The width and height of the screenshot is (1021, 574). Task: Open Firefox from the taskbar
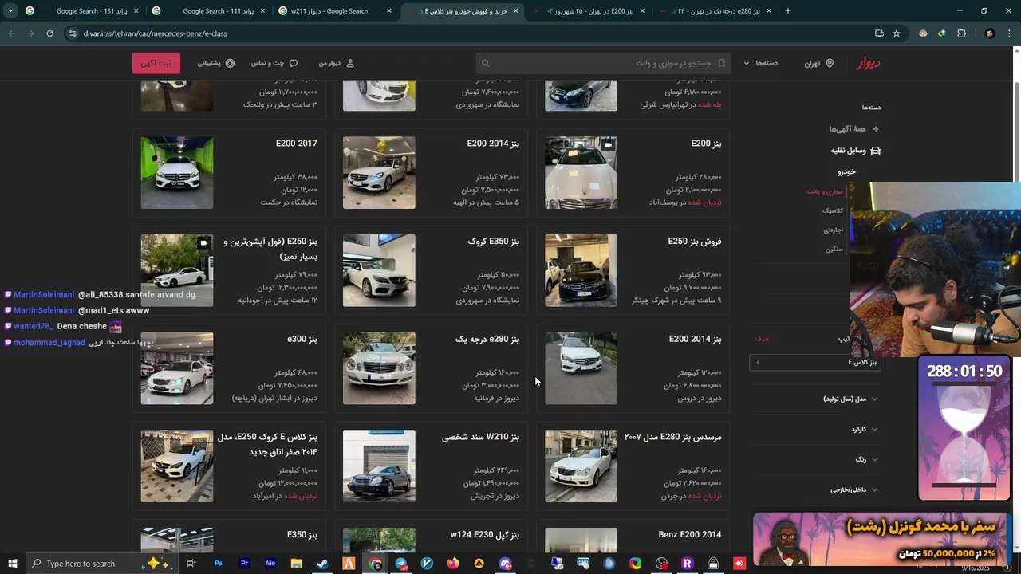pyautogui.click(x=453, y=564)
